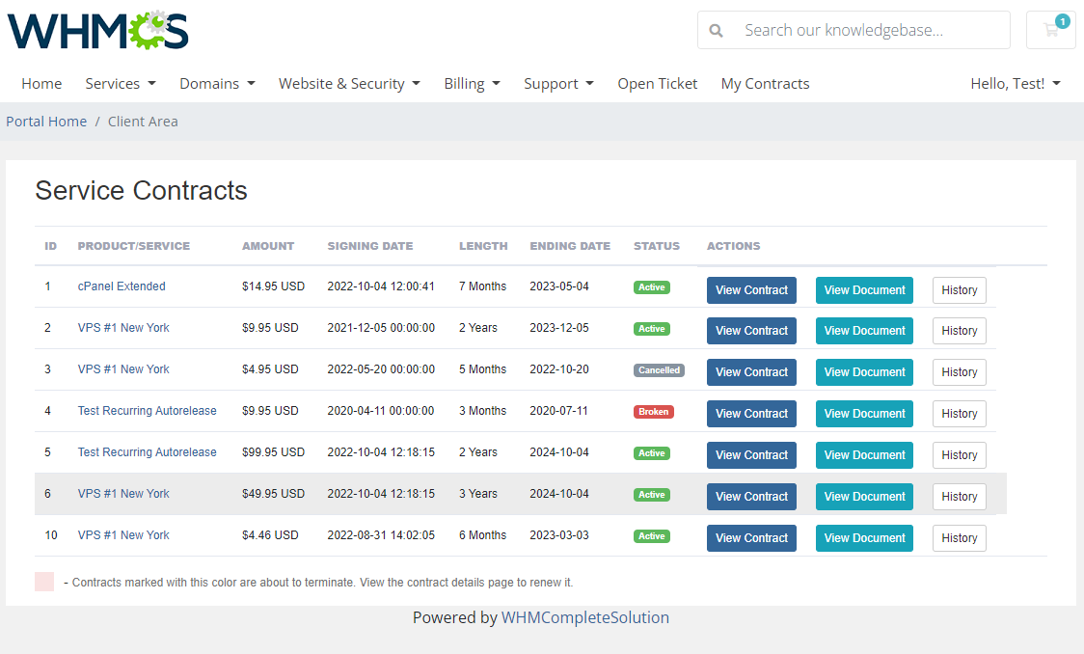View Document for $99.95 USD contract
The image size is (1084, 654).
pos(864,455)
